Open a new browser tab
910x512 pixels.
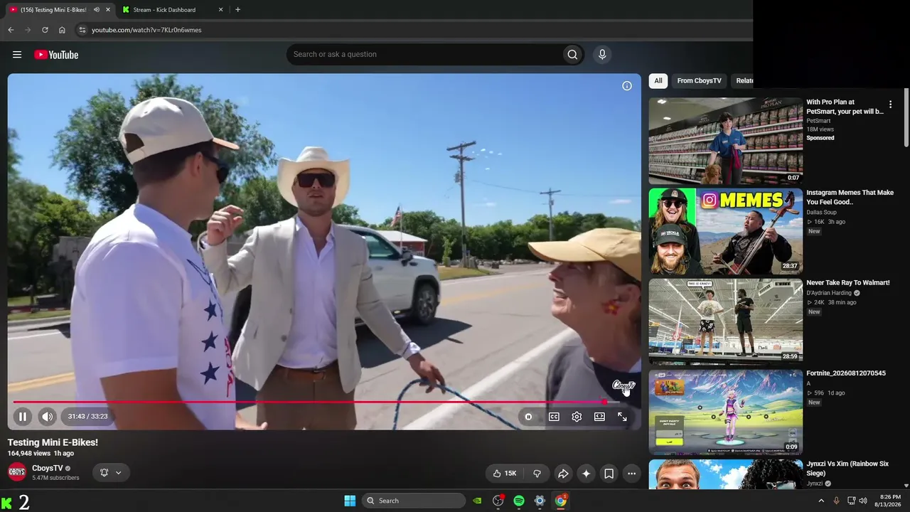(x=237, y=10)
